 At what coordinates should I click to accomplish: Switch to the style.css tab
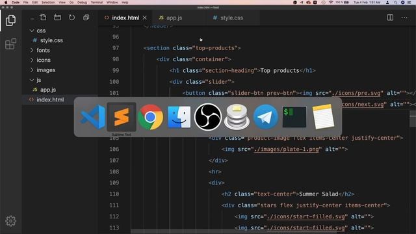(231, 18)
